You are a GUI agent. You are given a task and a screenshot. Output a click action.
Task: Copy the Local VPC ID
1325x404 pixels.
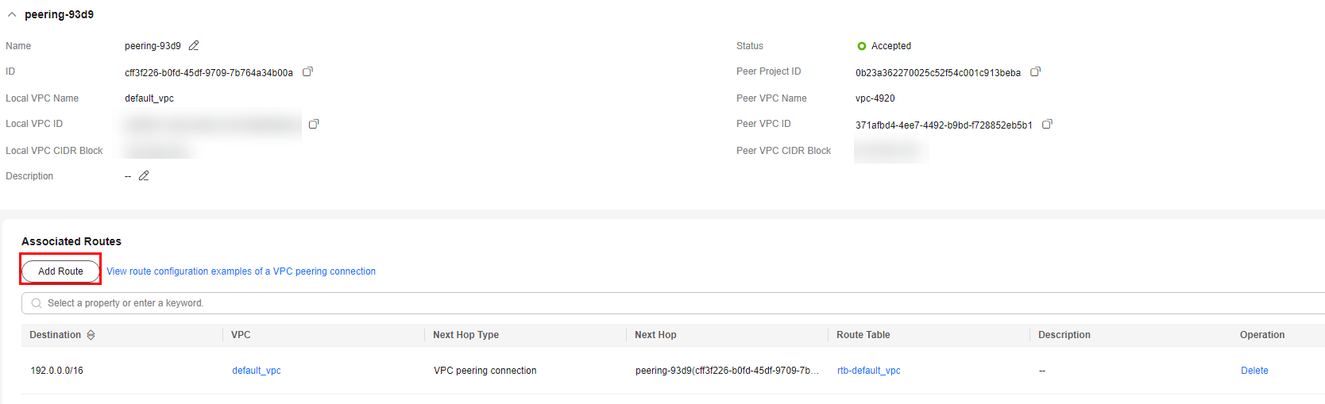[x=314, y=124]
